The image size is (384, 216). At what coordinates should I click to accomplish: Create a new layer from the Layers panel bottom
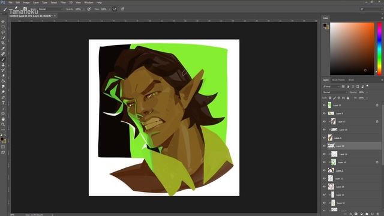point(373,214)
